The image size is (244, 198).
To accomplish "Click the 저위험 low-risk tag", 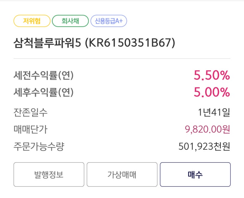I will point(32,21).
